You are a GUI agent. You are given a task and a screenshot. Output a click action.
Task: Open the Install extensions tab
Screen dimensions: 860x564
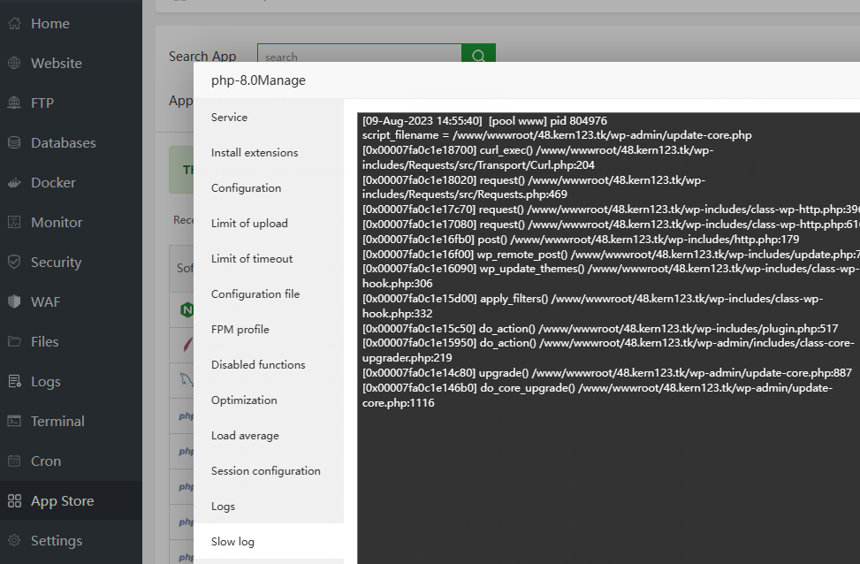[x=255, y=153]
